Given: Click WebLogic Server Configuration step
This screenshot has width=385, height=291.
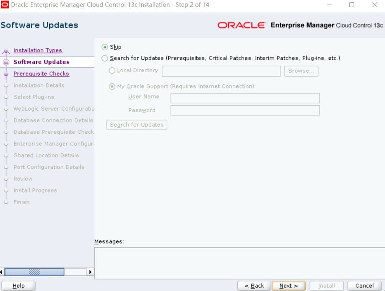Looking at the screenshot, I should tap(54, 108).
